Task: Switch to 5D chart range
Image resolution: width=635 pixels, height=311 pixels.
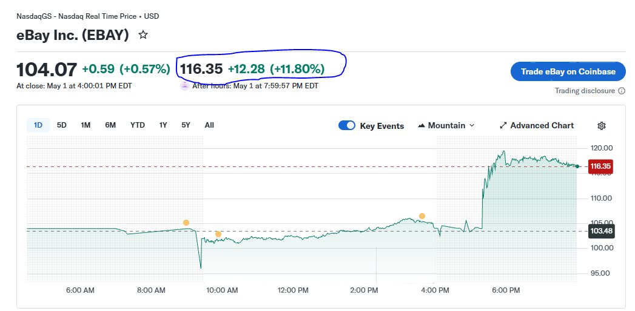Action: 61,125
